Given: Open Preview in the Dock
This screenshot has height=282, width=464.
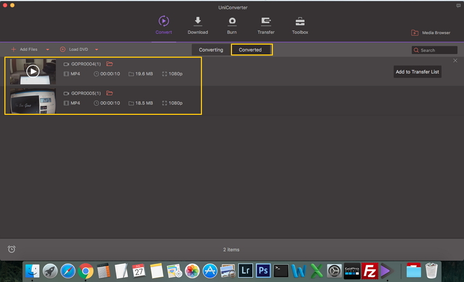Looking at the screenshot, I should click(x=228, y=271).
